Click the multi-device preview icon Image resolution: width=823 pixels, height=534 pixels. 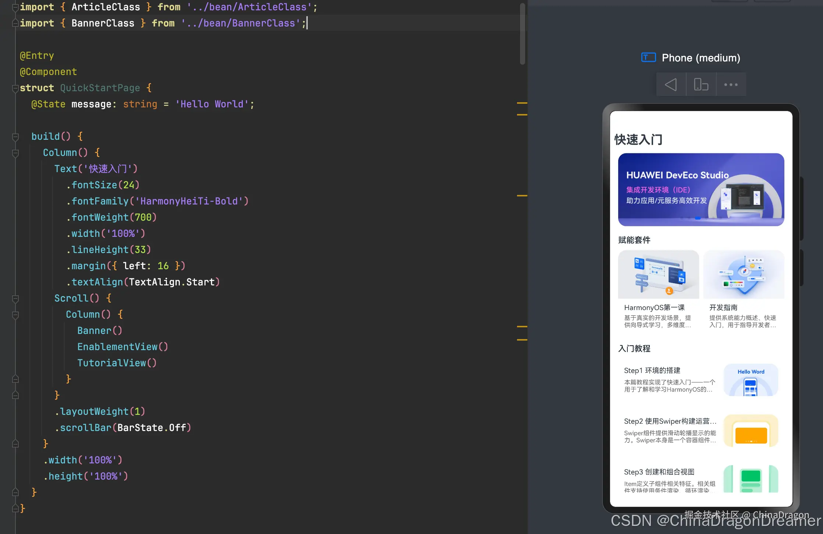pyautogui.click(x=701, y=85)
